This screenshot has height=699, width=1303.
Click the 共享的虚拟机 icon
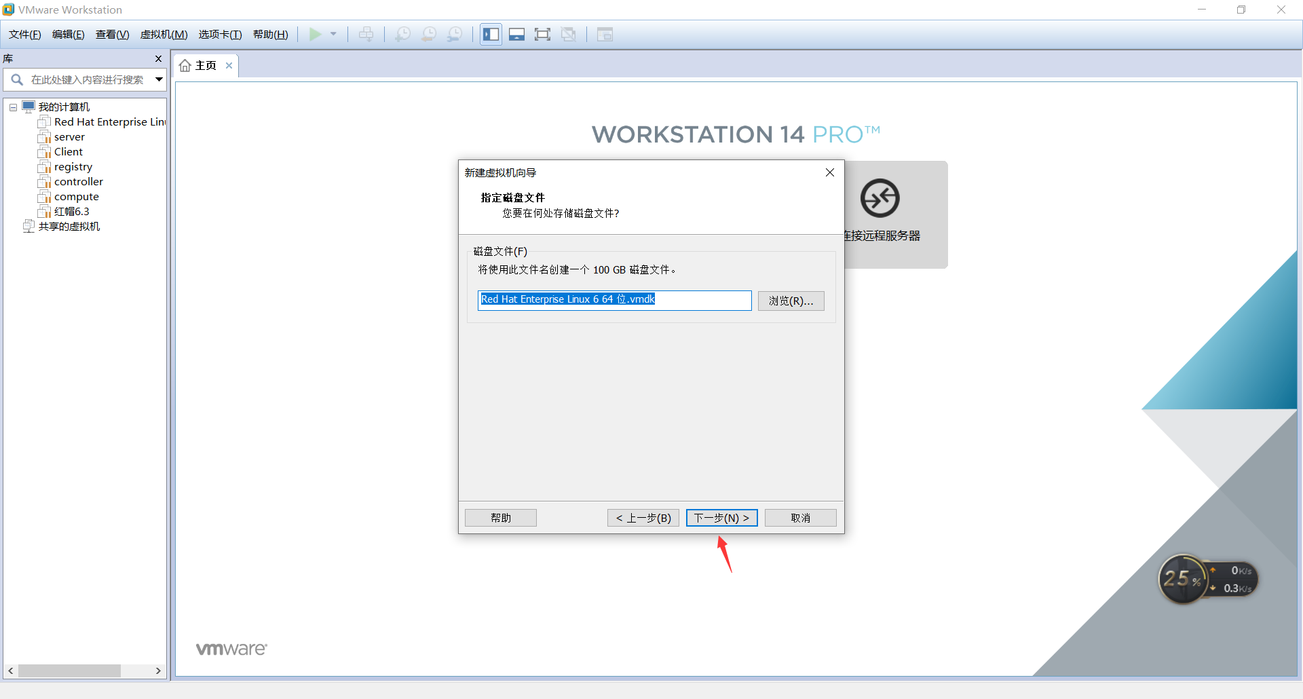(x=29, y=227)
